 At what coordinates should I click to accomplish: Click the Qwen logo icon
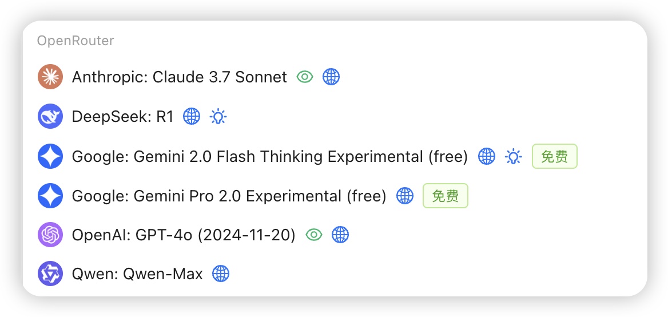click(50, 274)
